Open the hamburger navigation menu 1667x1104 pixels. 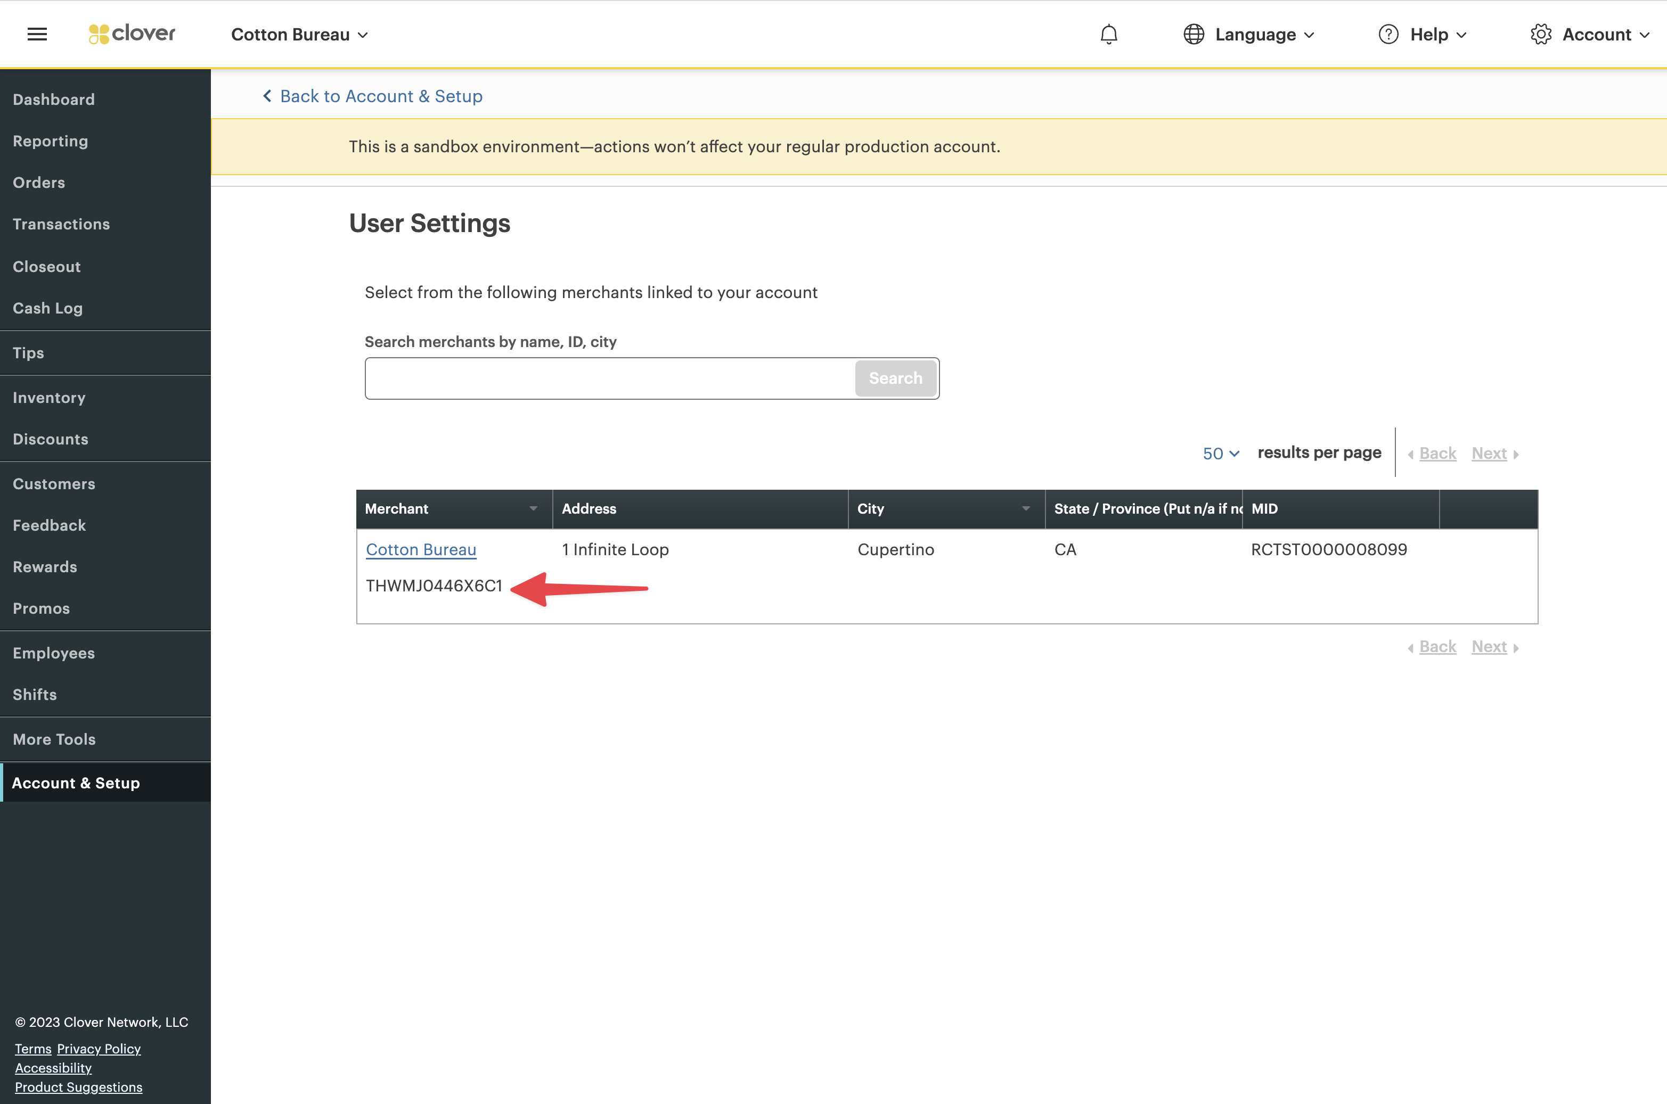click(37, 34)
